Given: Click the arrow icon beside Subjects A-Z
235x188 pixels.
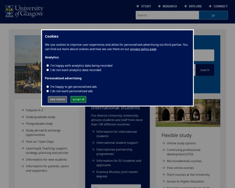Looking at the screenshot, I should pos(22,110).
